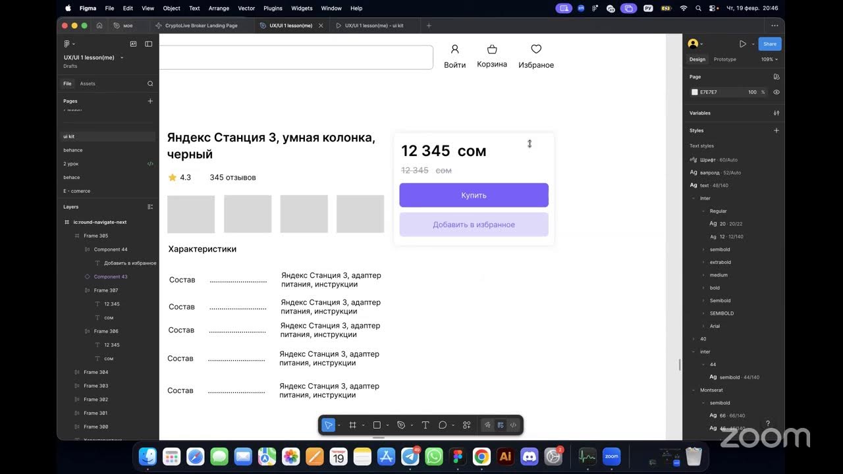This screenshot has width=843, height=474.
Task: Click the Home icon in tab bar
Action: coord(99,26)
